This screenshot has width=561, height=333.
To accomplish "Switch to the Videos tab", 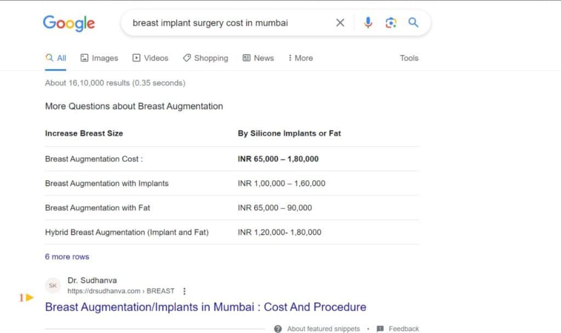I will (151, 58).
